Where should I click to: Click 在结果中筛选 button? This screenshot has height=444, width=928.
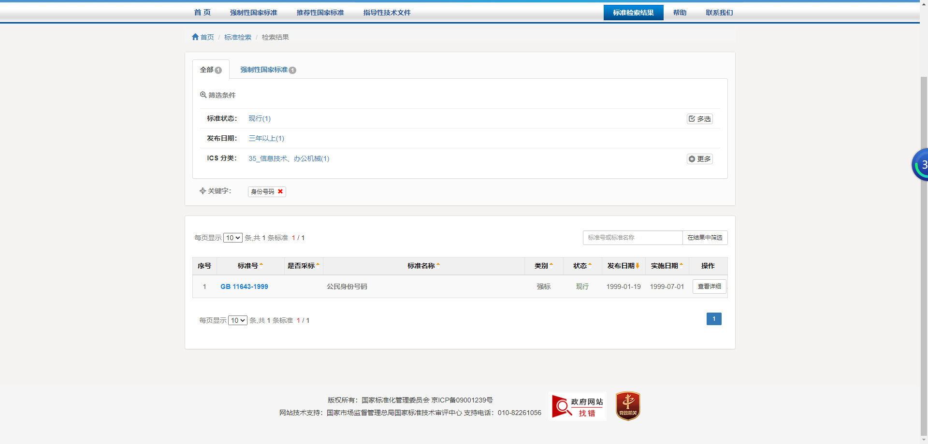pos(705,238)
